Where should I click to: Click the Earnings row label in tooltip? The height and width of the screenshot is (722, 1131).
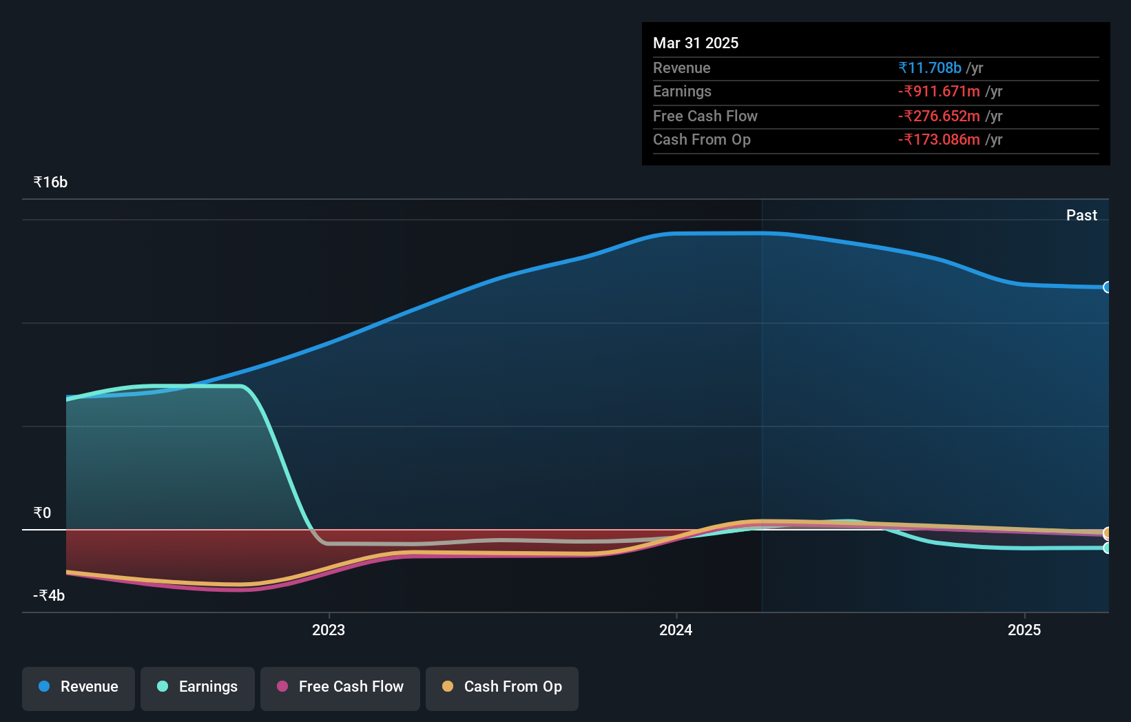(x=682, y=91)
